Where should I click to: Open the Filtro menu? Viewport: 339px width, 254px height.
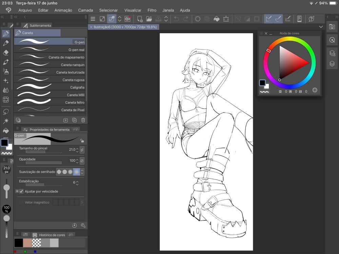tap(152, 10)
